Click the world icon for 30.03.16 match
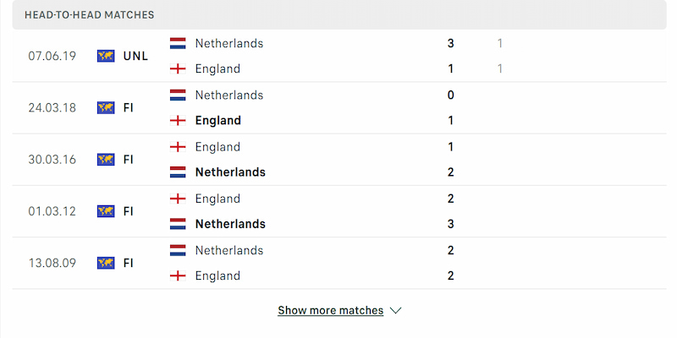This screenshot has width=677, height=338. tap(106, 159)
